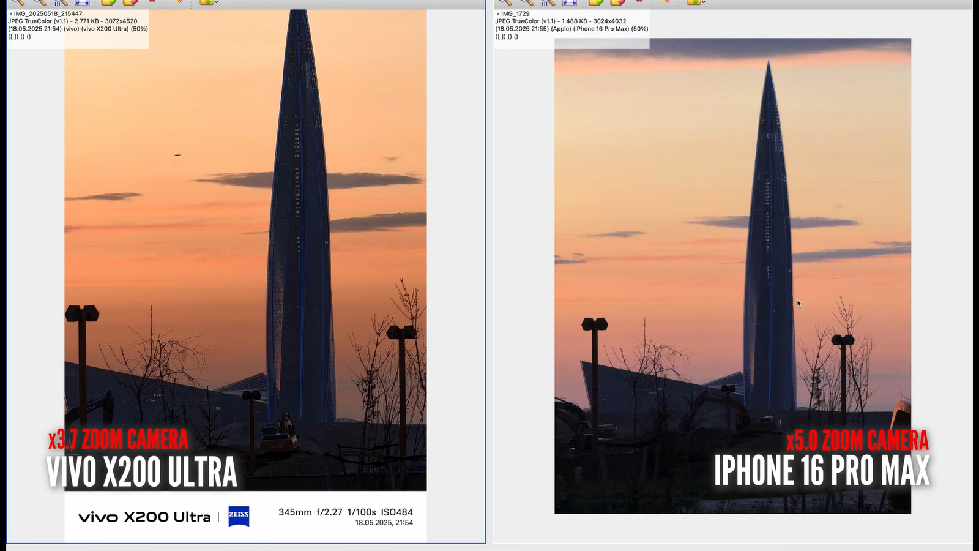Set 1:1 actual size zoom in left pane

[60, 2]
